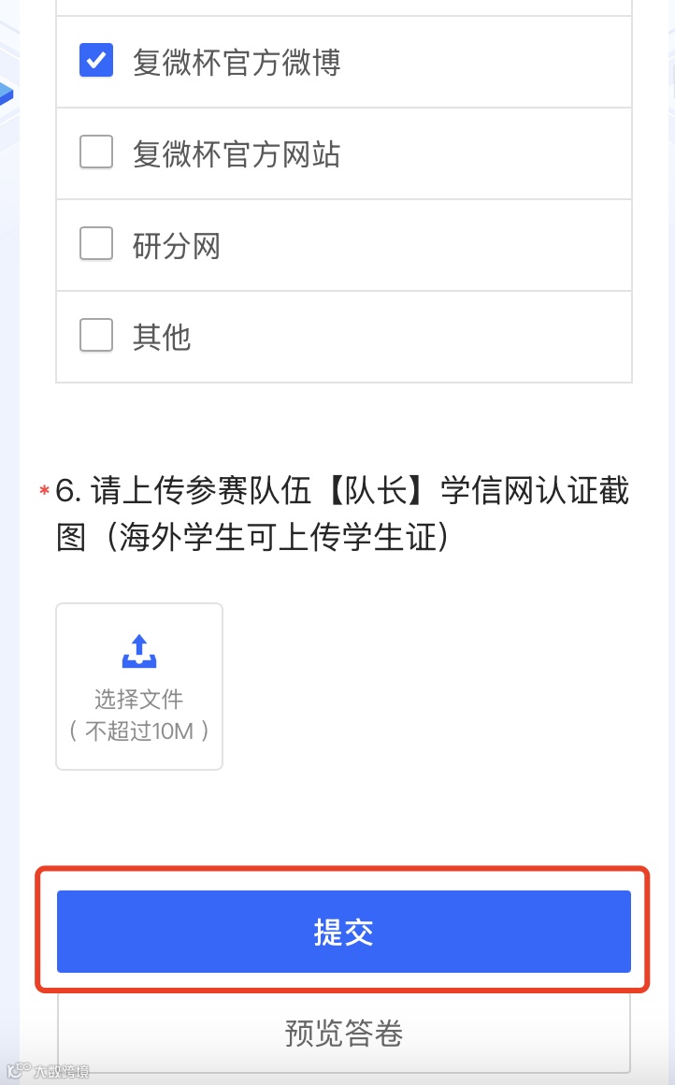Click the blue upload arrow icon
The height and width of the screenshot is (1085, 675).
139,651
